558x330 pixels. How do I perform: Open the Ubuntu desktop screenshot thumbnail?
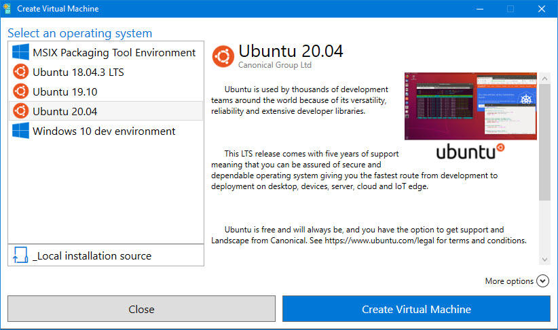point(470,106)
